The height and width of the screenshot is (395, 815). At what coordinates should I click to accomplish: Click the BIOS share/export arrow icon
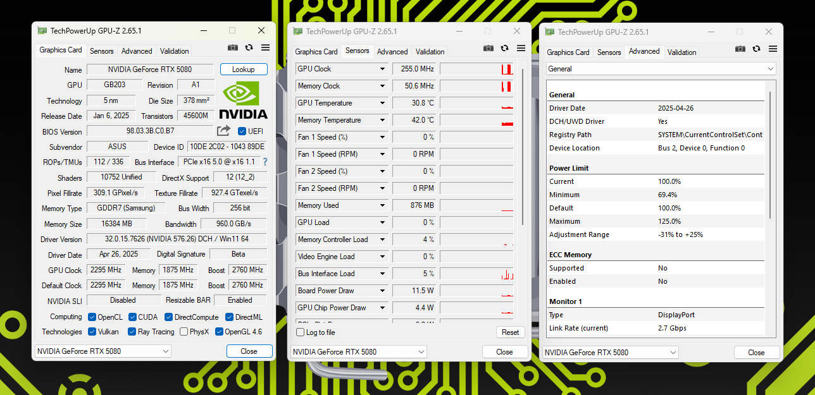pyautogui.click(x=223, y=131)
